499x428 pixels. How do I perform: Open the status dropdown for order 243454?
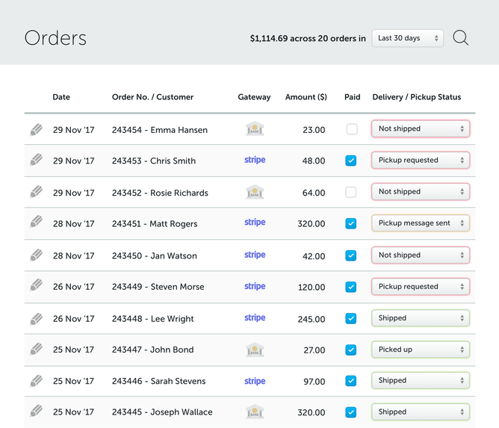coord(421,129)
